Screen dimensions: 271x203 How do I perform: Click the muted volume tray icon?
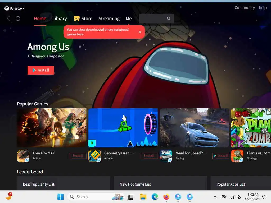[239, 197]
